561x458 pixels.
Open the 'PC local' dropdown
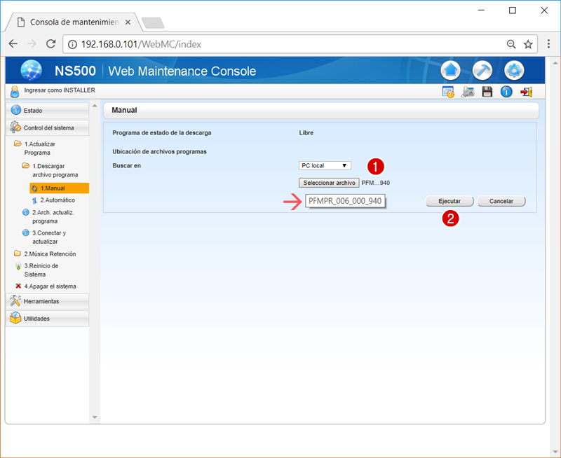pyautogui.click(x=324, y=166)
